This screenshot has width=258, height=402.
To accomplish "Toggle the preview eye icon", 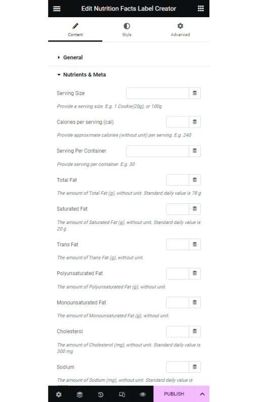I will click(x=143, y=394).
